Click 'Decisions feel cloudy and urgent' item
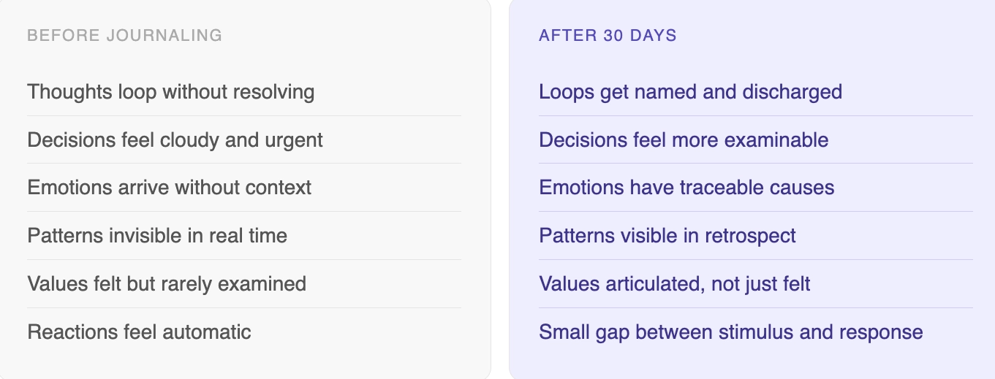The width and height of the screenshot is (995, 379). pyautogui.click(x=175, y=140)
